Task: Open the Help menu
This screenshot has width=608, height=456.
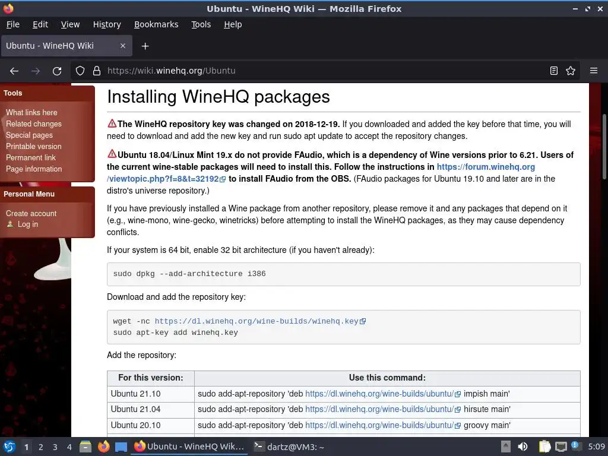Action: [x=233, y=24]
